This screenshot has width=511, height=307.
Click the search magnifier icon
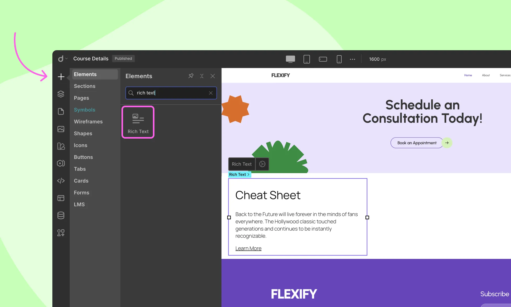[131, 93]
